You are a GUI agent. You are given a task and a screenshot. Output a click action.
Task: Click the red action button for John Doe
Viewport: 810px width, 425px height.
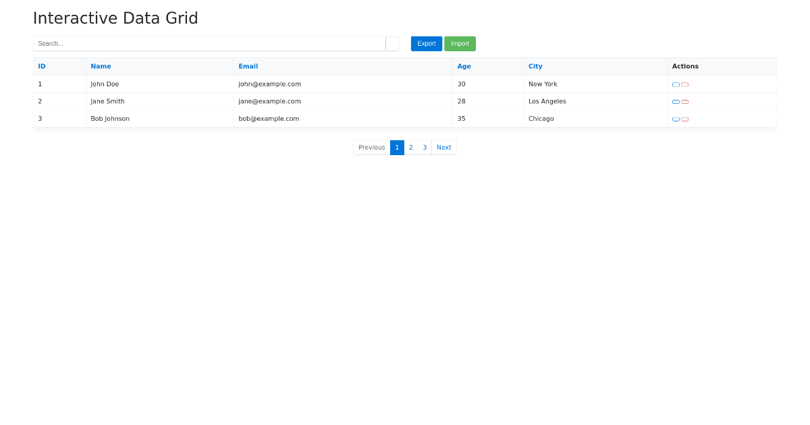coord(684,84)
